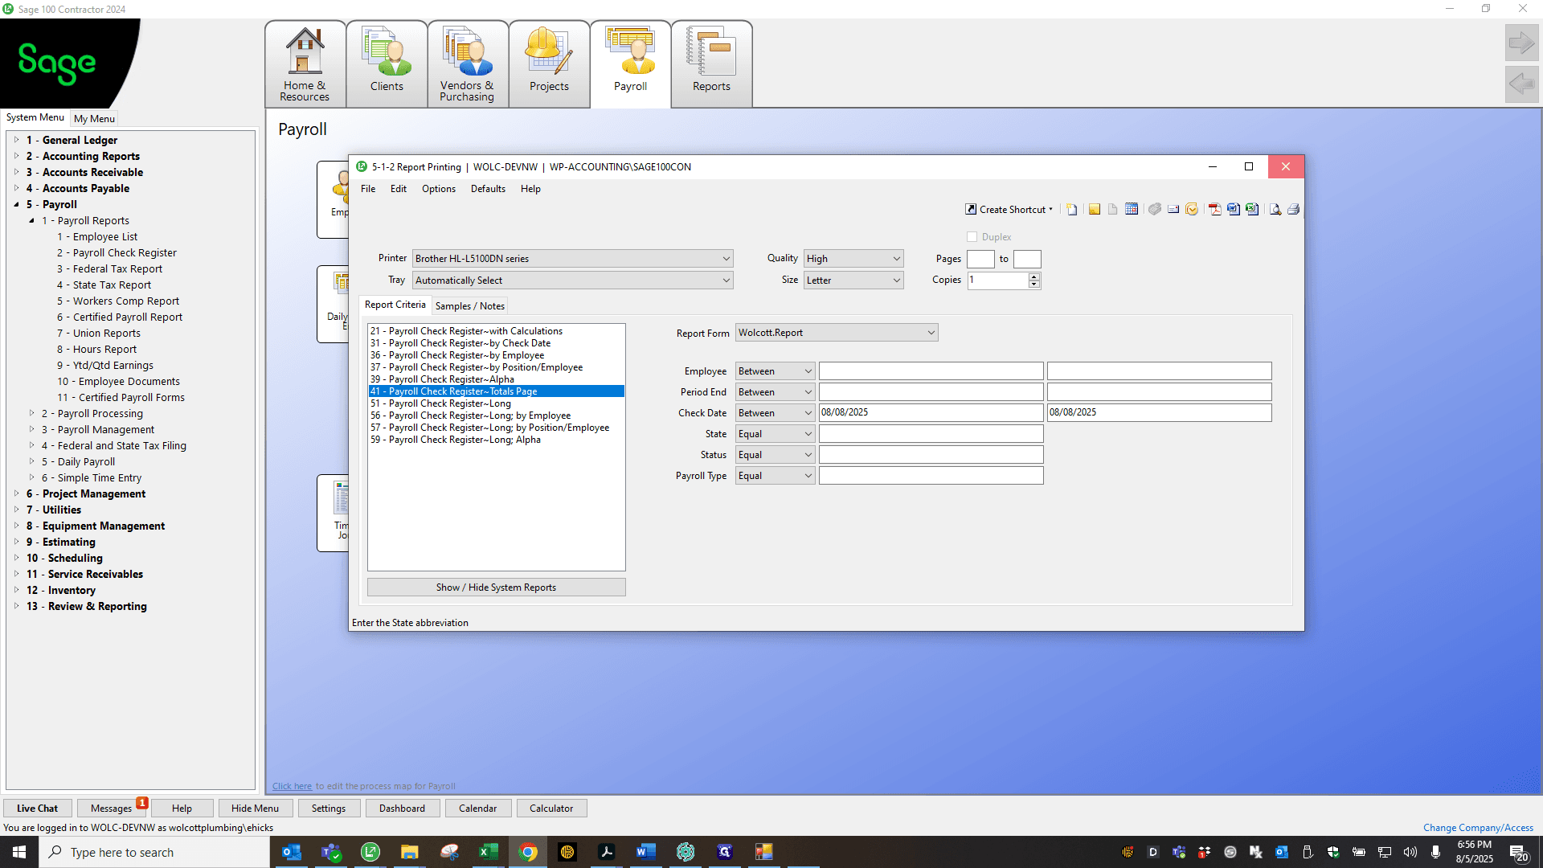Open Check Date condition dropdown
Screen dimensions: 1543x868
(x=775, y=413)
